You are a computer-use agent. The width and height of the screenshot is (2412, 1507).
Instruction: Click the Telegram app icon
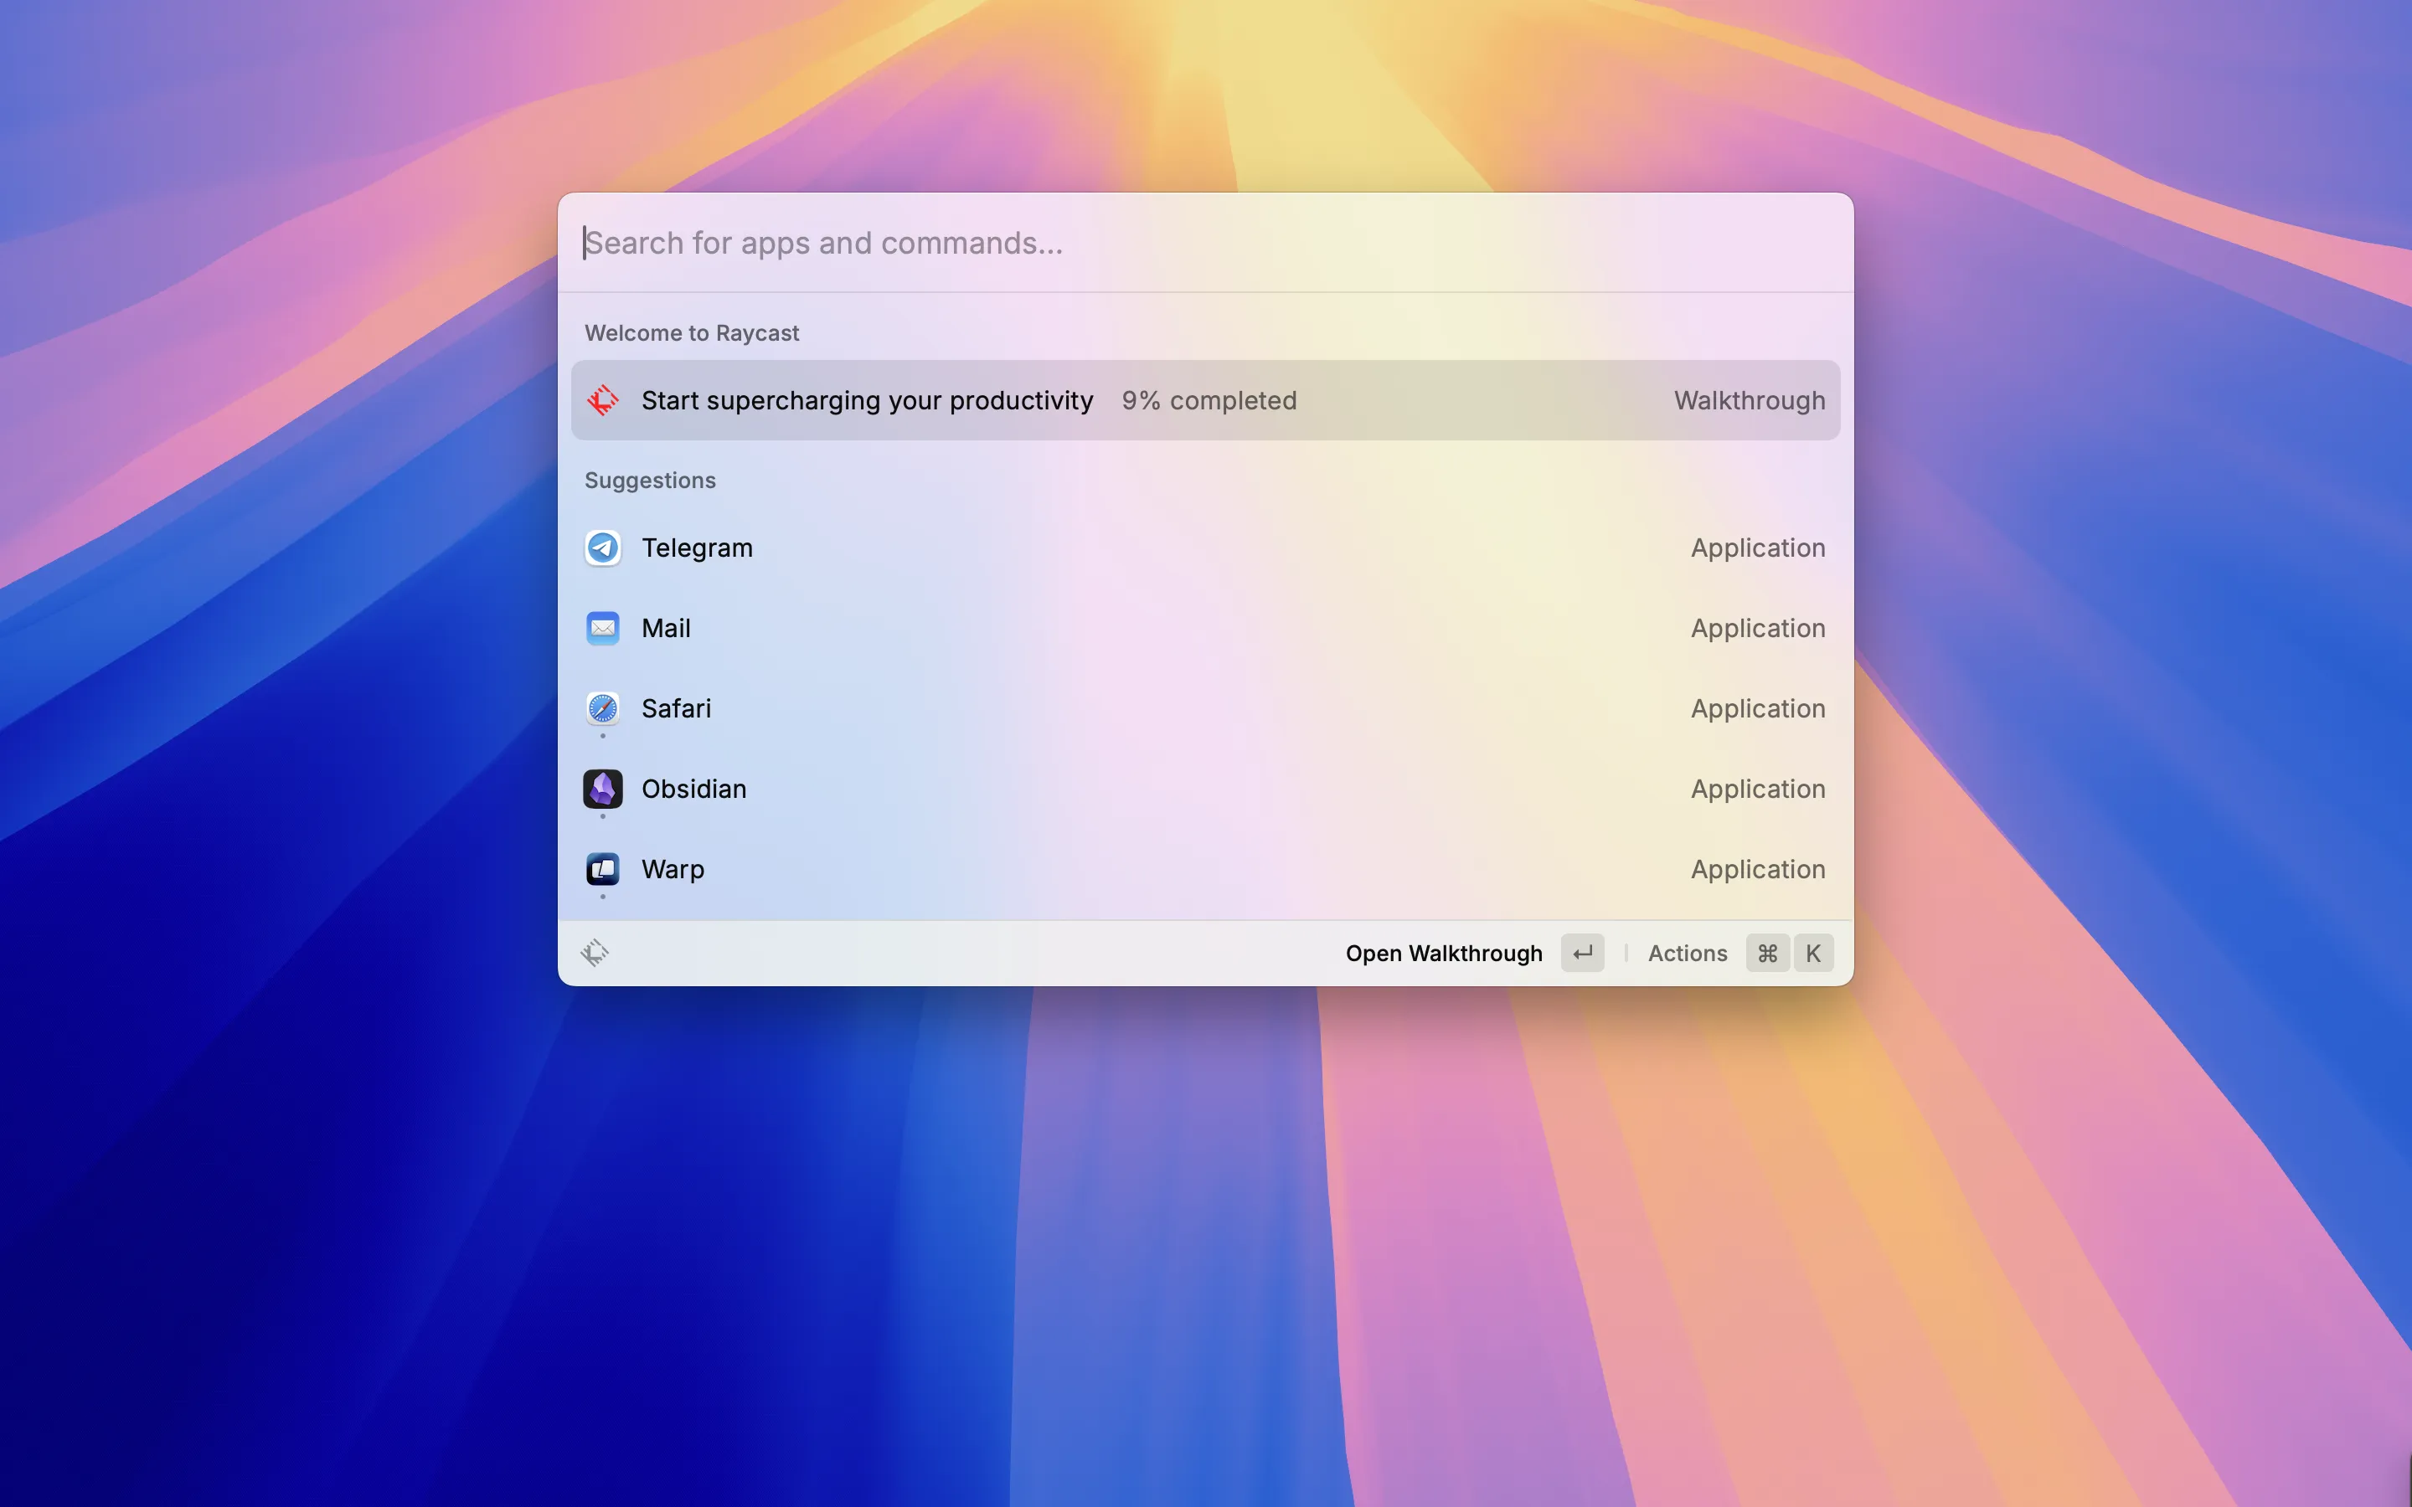(602, 548)
